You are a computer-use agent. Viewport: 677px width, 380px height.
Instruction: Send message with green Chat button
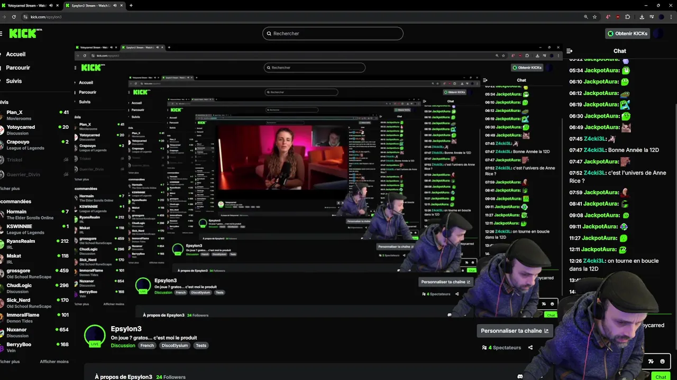pos(661,377)
